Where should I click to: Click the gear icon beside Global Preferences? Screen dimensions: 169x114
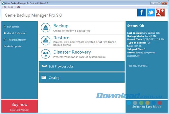(x=5, y=33)
